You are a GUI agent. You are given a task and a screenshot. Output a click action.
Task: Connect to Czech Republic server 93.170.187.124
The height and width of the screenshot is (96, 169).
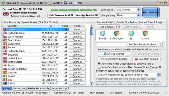click(77, 37)
